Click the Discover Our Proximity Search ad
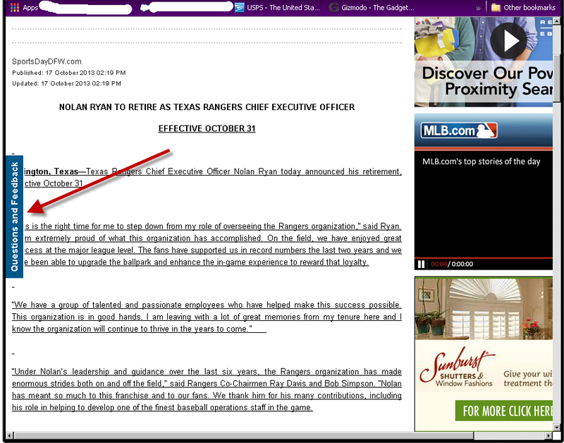Viewport: 564px width, 443px height. tap(484, 62)
